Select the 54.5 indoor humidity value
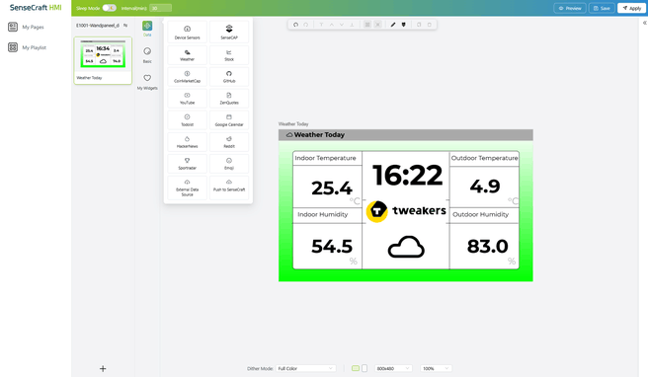Viewport: 648px width, 377px height. (x=332, y=247)
